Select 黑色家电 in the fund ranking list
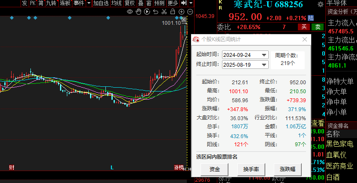This screenshot has width=357, height=183. [x=339, y=144]
